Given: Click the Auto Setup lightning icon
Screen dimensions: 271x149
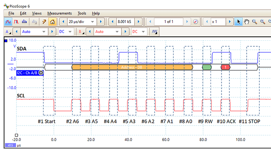Looking at the screenshot, I should [x=44, y=22].
